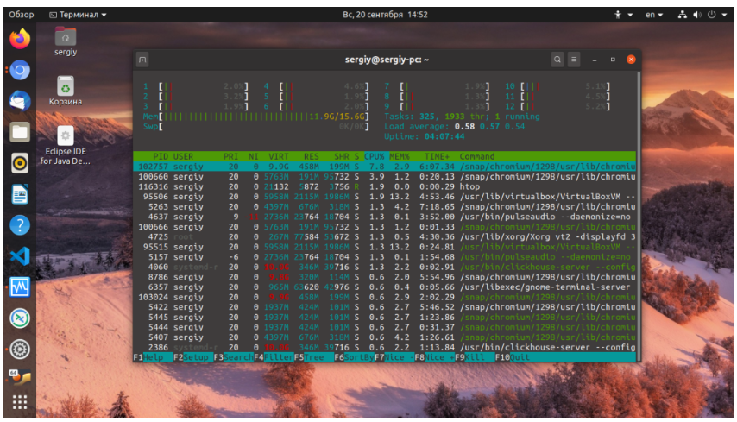Click the new tab icon in terminal
Viewport: 737px width, 422px height.
[142, 60]
